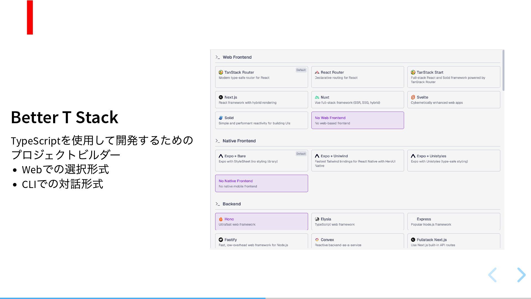Pick the Solid frontend card
The width and height of the screenshot is (531, 299).
pos(261,120)
